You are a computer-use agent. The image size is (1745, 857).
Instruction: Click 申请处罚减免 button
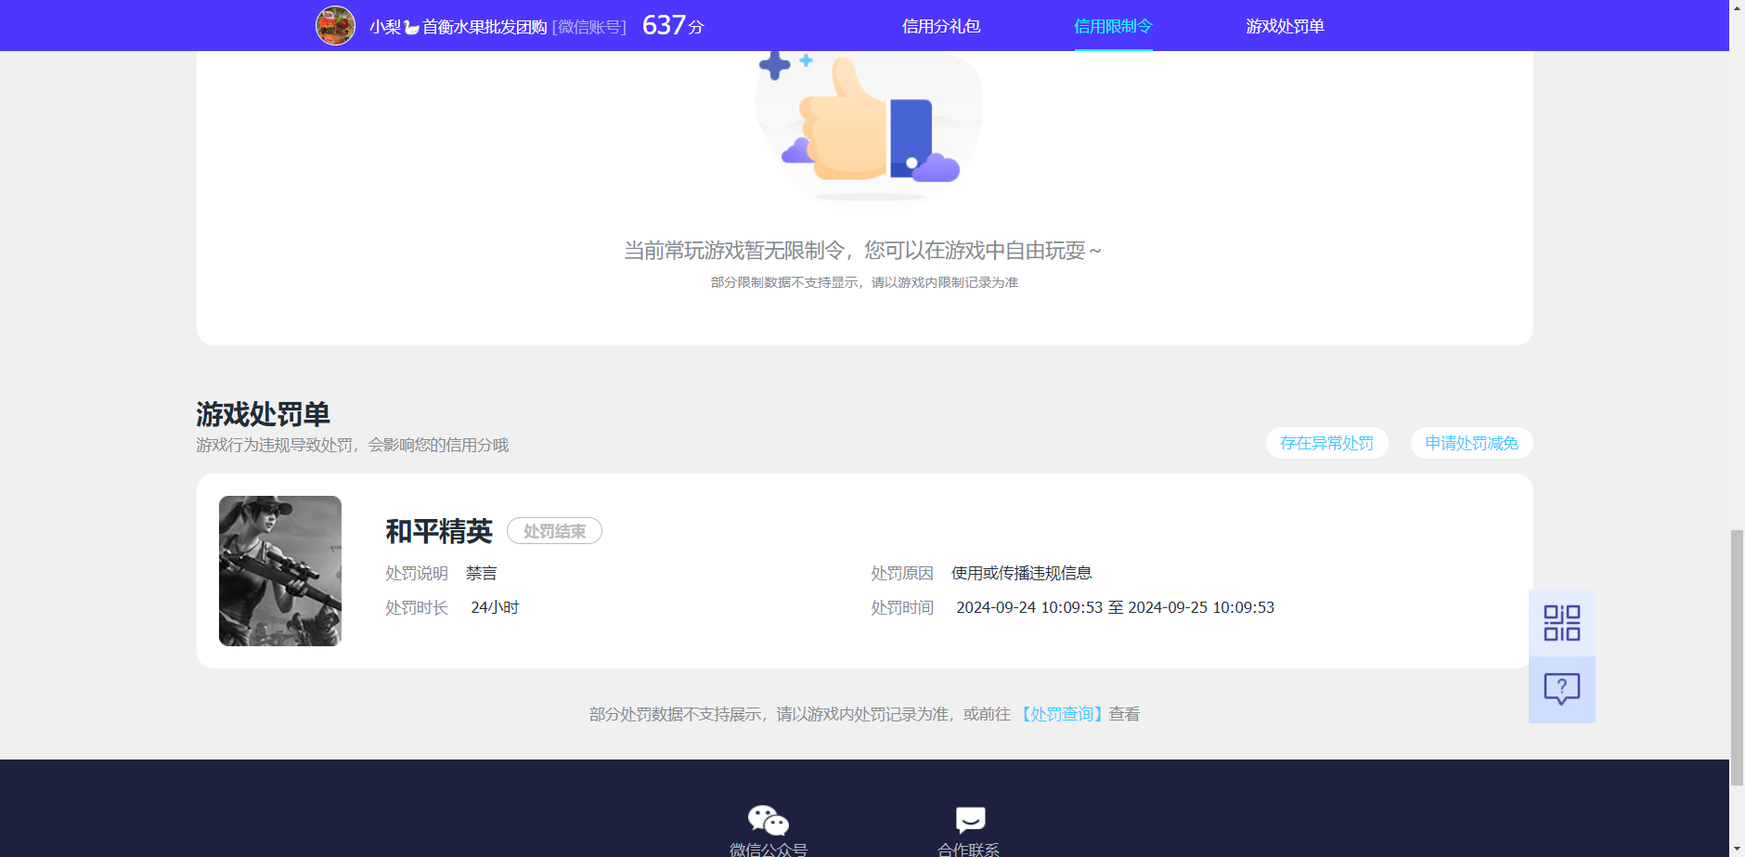1471,443
